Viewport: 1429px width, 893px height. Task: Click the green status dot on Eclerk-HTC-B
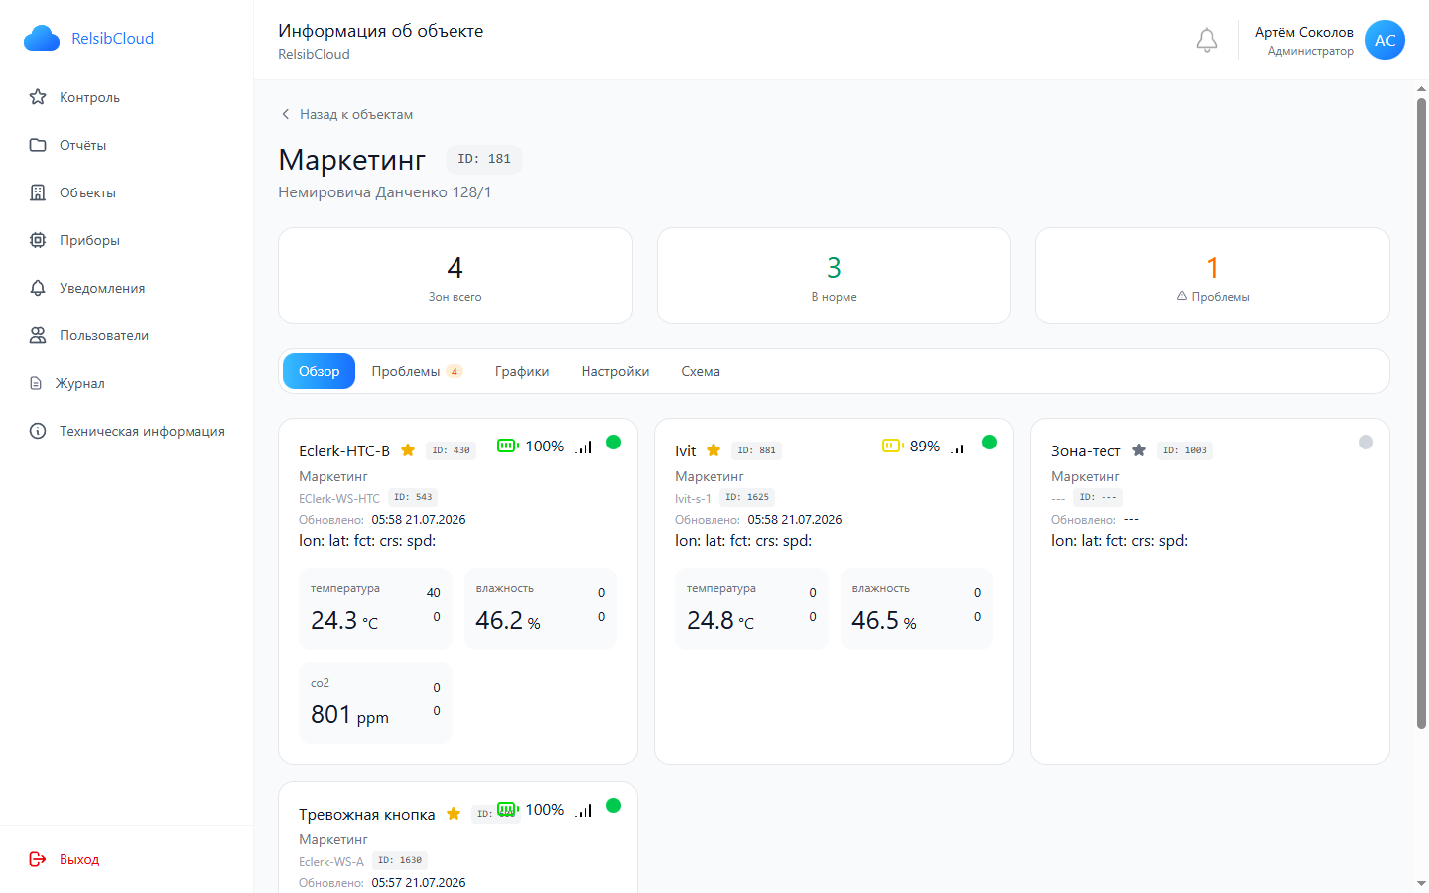point(614,443)
